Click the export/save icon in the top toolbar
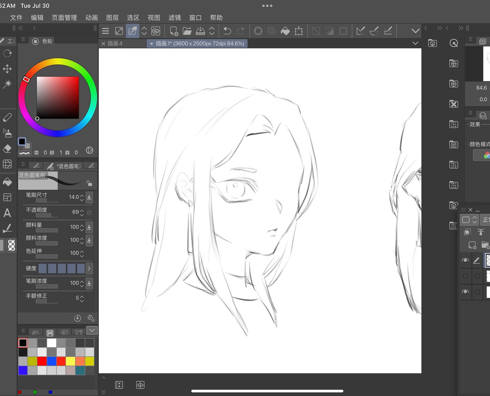Screen dimensions: 490x396 coord(200,31)
